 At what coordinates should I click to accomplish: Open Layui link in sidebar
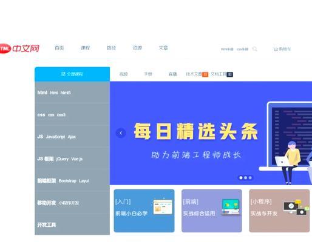point(84,181)
